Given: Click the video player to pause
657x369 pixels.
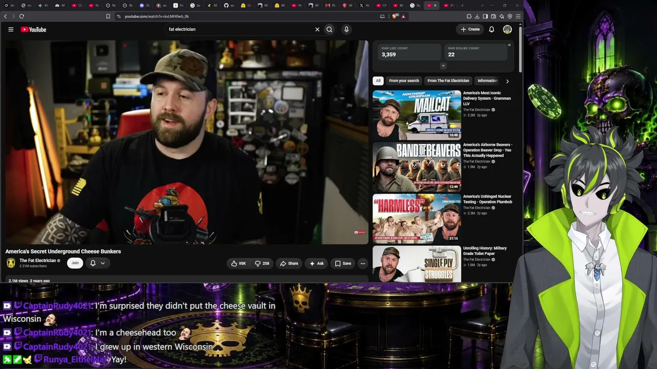Looking at the screenshot, I should click(x=187, y=142).
